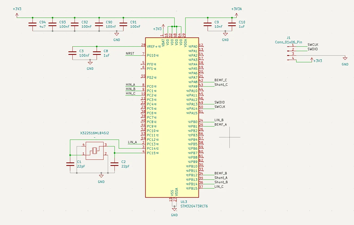The height and width of the screenshot is (225, 354).
Task: Select the HIN_C net label
Action: coord(130,93)
